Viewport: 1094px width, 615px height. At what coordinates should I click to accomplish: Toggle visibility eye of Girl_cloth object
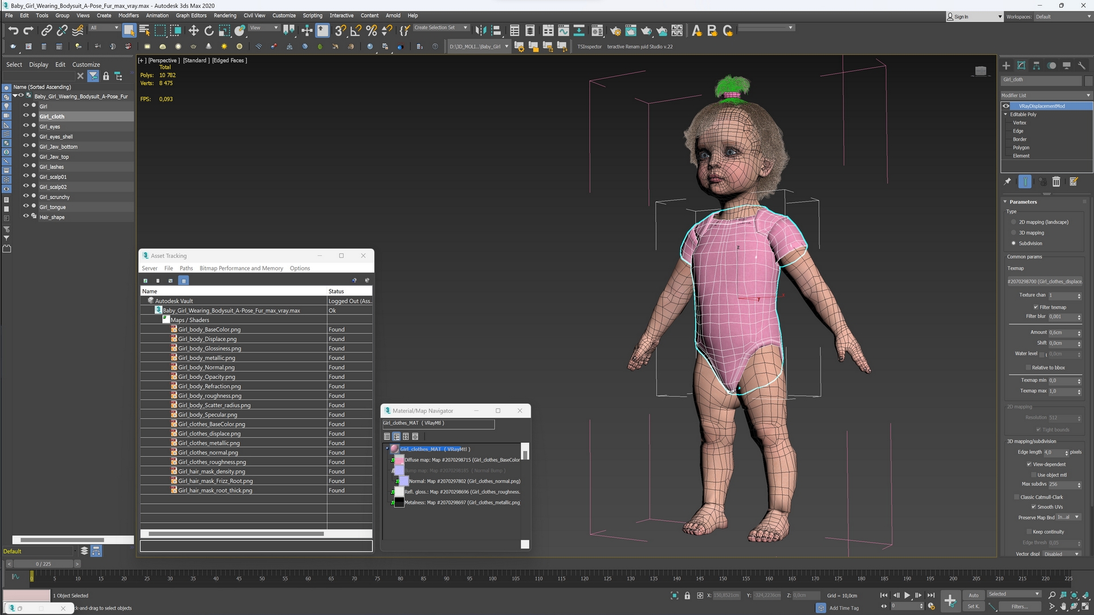[x=26, y=116]
